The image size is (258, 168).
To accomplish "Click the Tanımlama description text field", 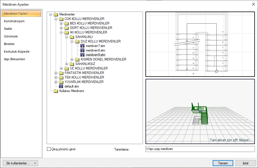I will coord(200,149).
